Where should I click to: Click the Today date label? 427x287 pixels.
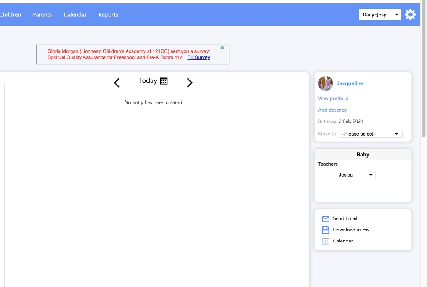pos(148,81)
